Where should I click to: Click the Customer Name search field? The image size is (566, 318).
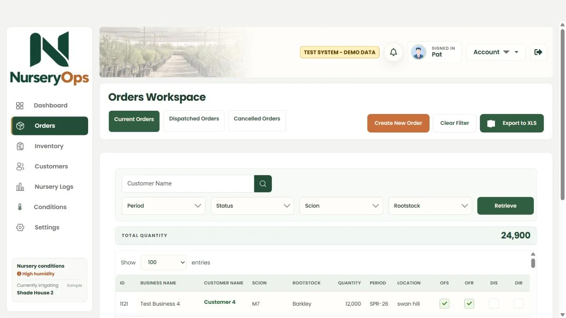188,184
